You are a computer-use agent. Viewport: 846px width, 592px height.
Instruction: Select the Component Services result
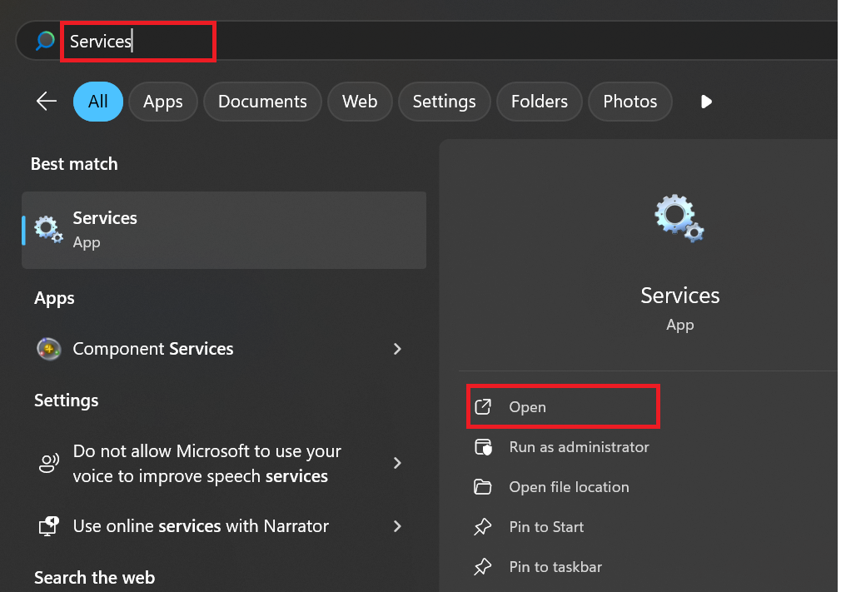(224, 349)
